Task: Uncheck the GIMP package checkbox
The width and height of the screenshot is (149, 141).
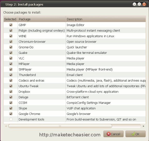Action: point(11,25)
